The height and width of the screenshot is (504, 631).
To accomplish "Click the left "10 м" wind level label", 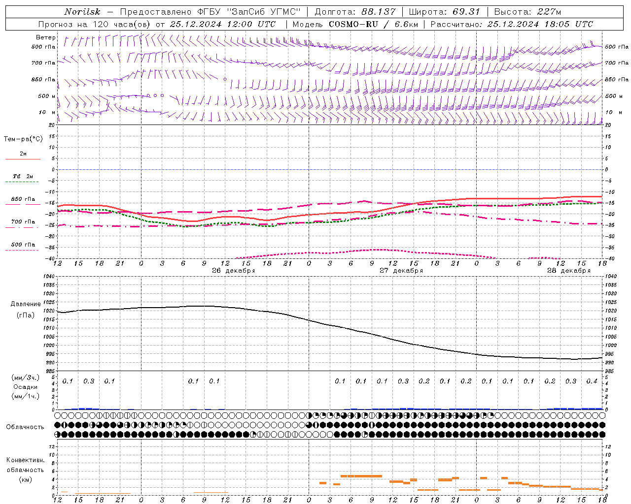I will 48,112.
